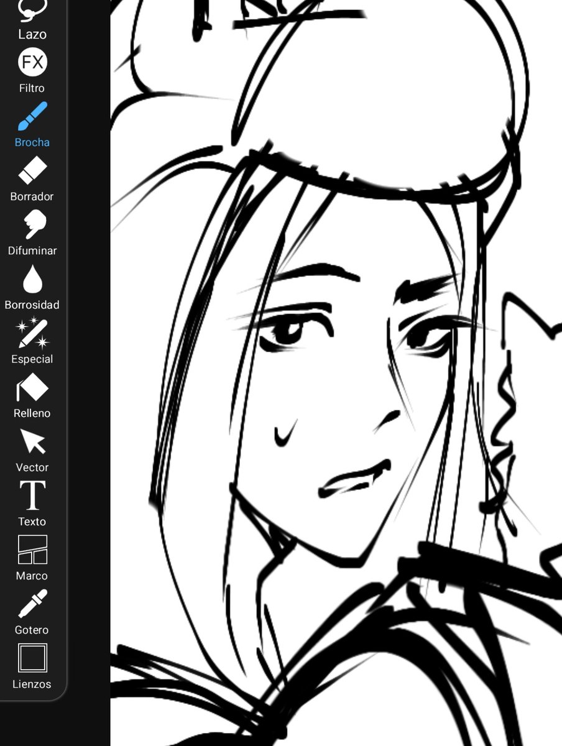
Task: Select the Lazo (lasso) tool
Action: pos(32,20)
